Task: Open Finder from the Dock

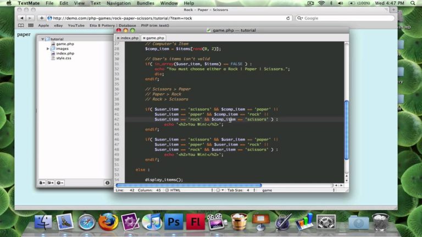Action: 43,222
